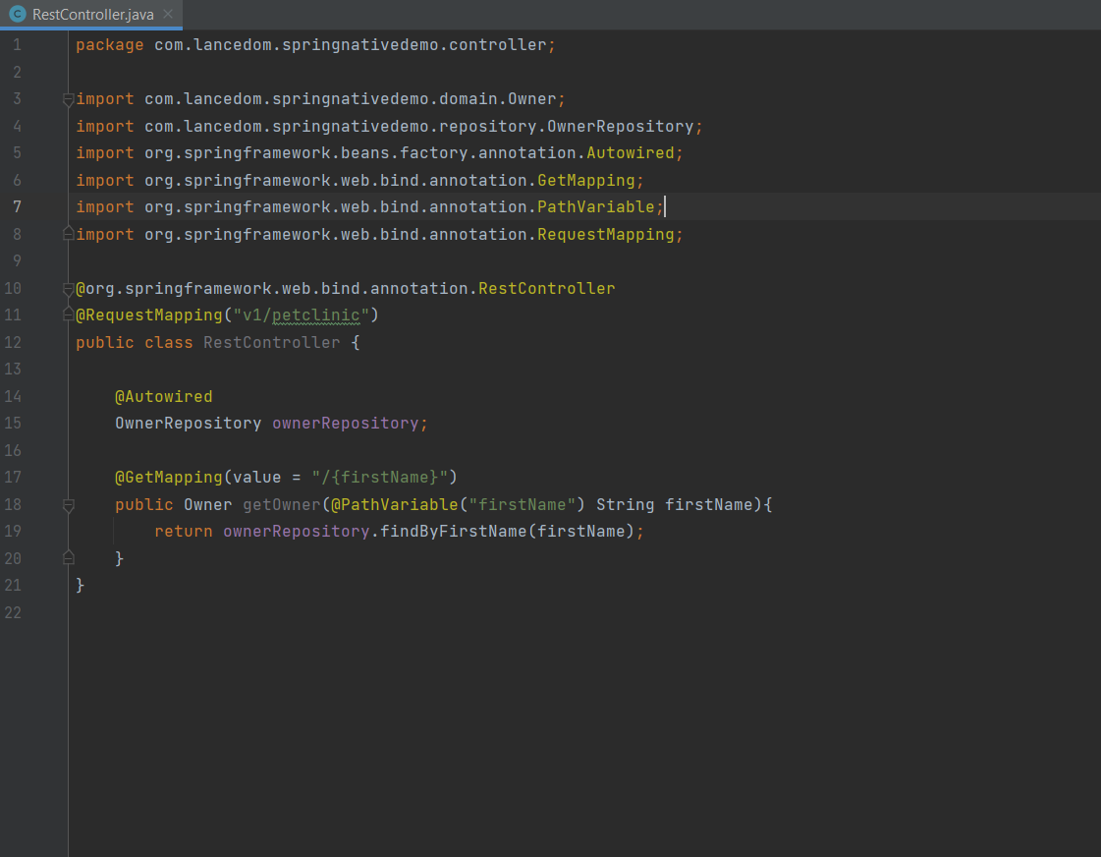Click the fold end marker at line 8

(68, 233)
